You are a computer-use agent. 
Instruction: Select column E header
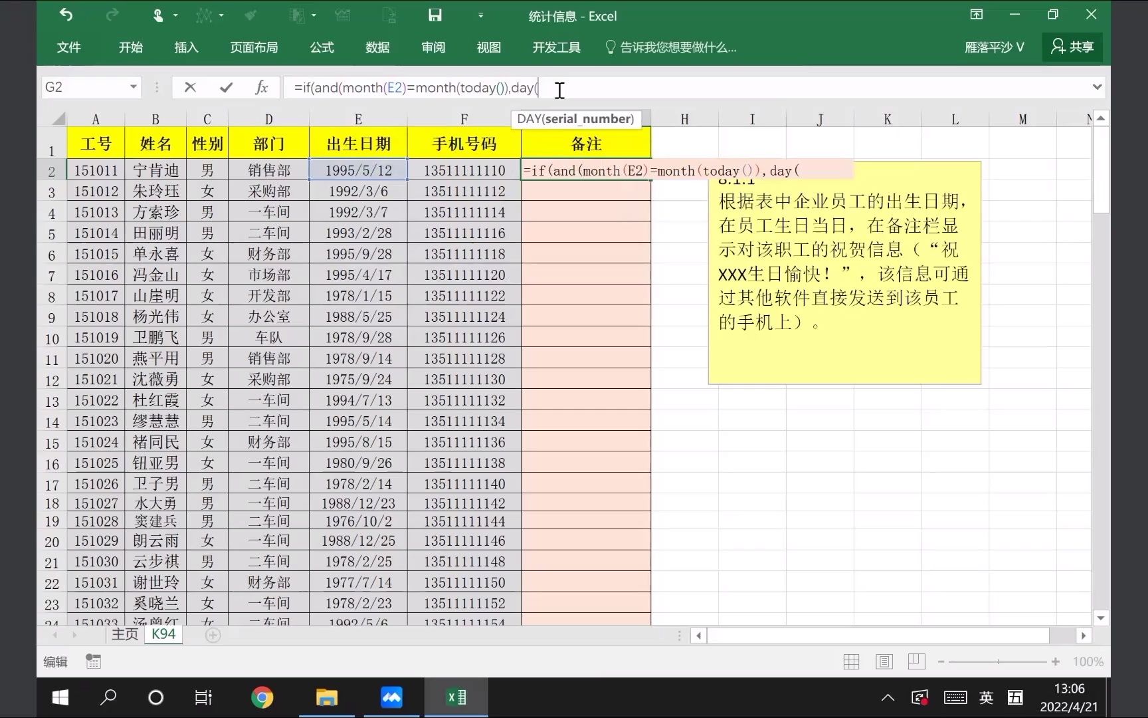tap(358, 119)
